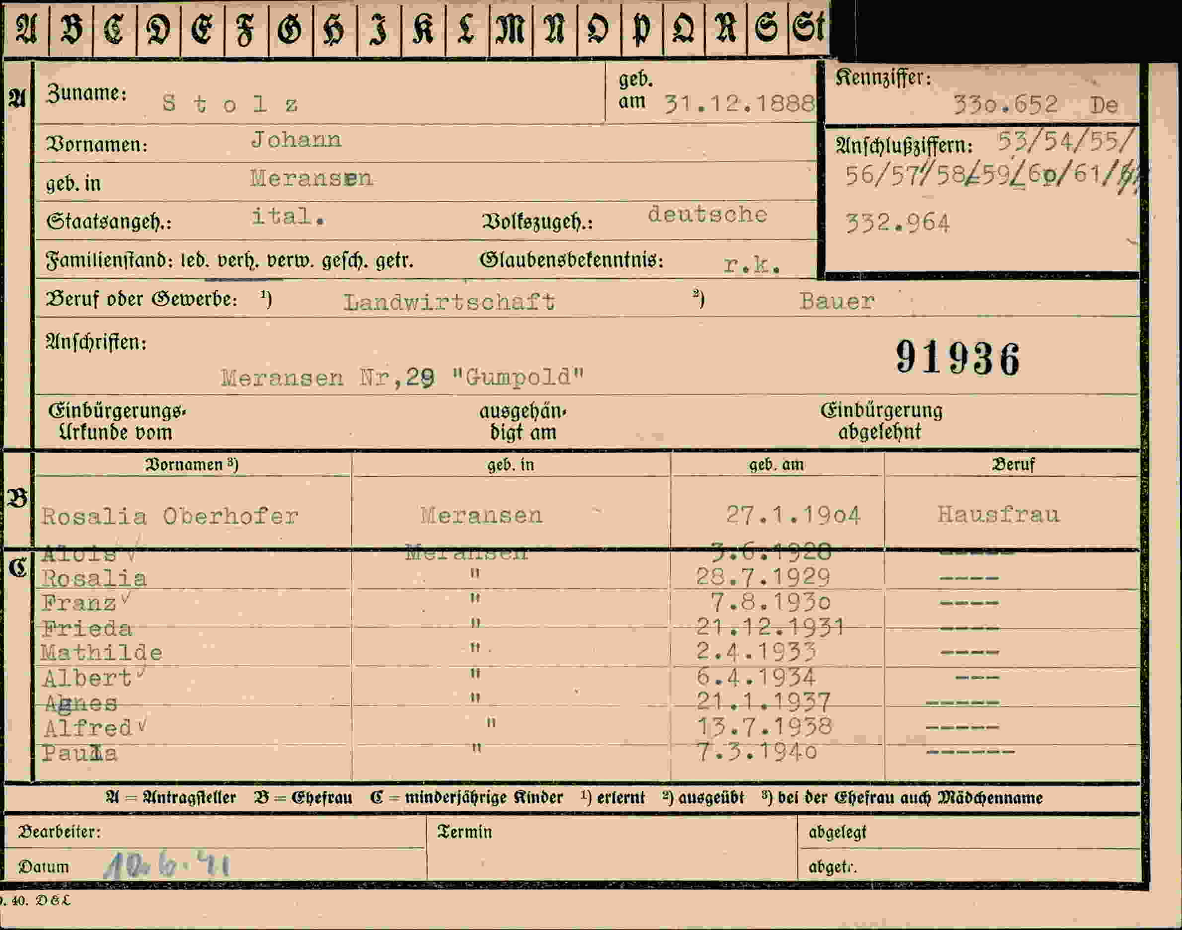This screenshot has width=1182, height=930.
Task: Select the 'Vornamen 3)' column header
Action: point(191,465)
